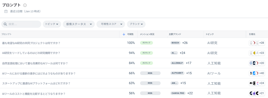Focus the 検索 search input field
The width and height of the screenshot is (268, 98).
click(x=21, y=24)
